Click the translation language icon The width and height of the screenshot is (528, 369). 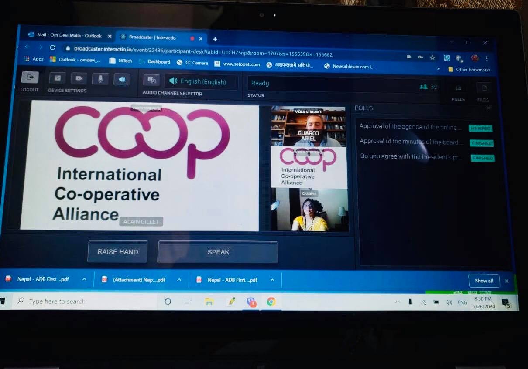click(x=152, y=80)
